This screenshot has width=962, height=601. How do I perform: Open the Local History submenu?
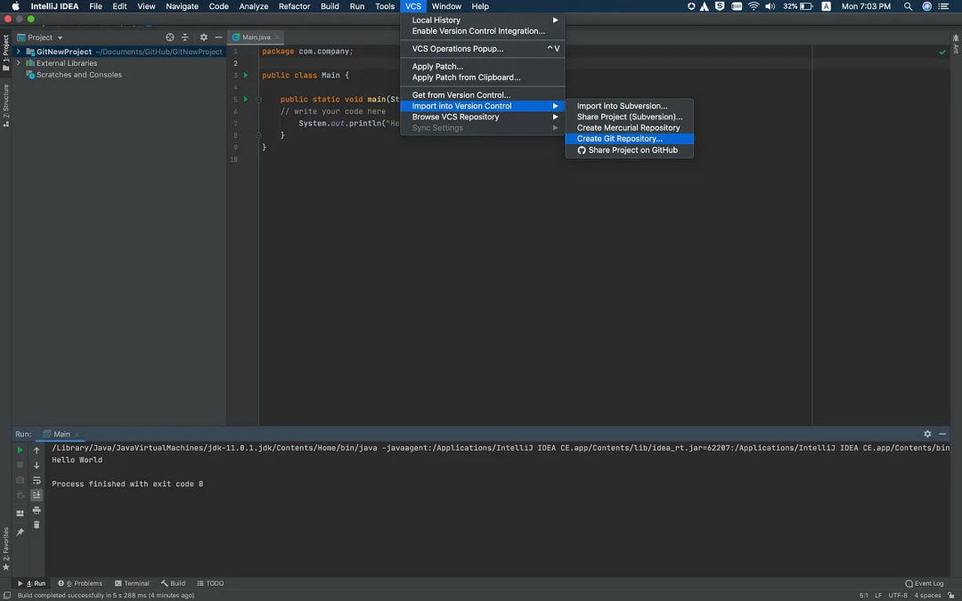pos(482,20)
